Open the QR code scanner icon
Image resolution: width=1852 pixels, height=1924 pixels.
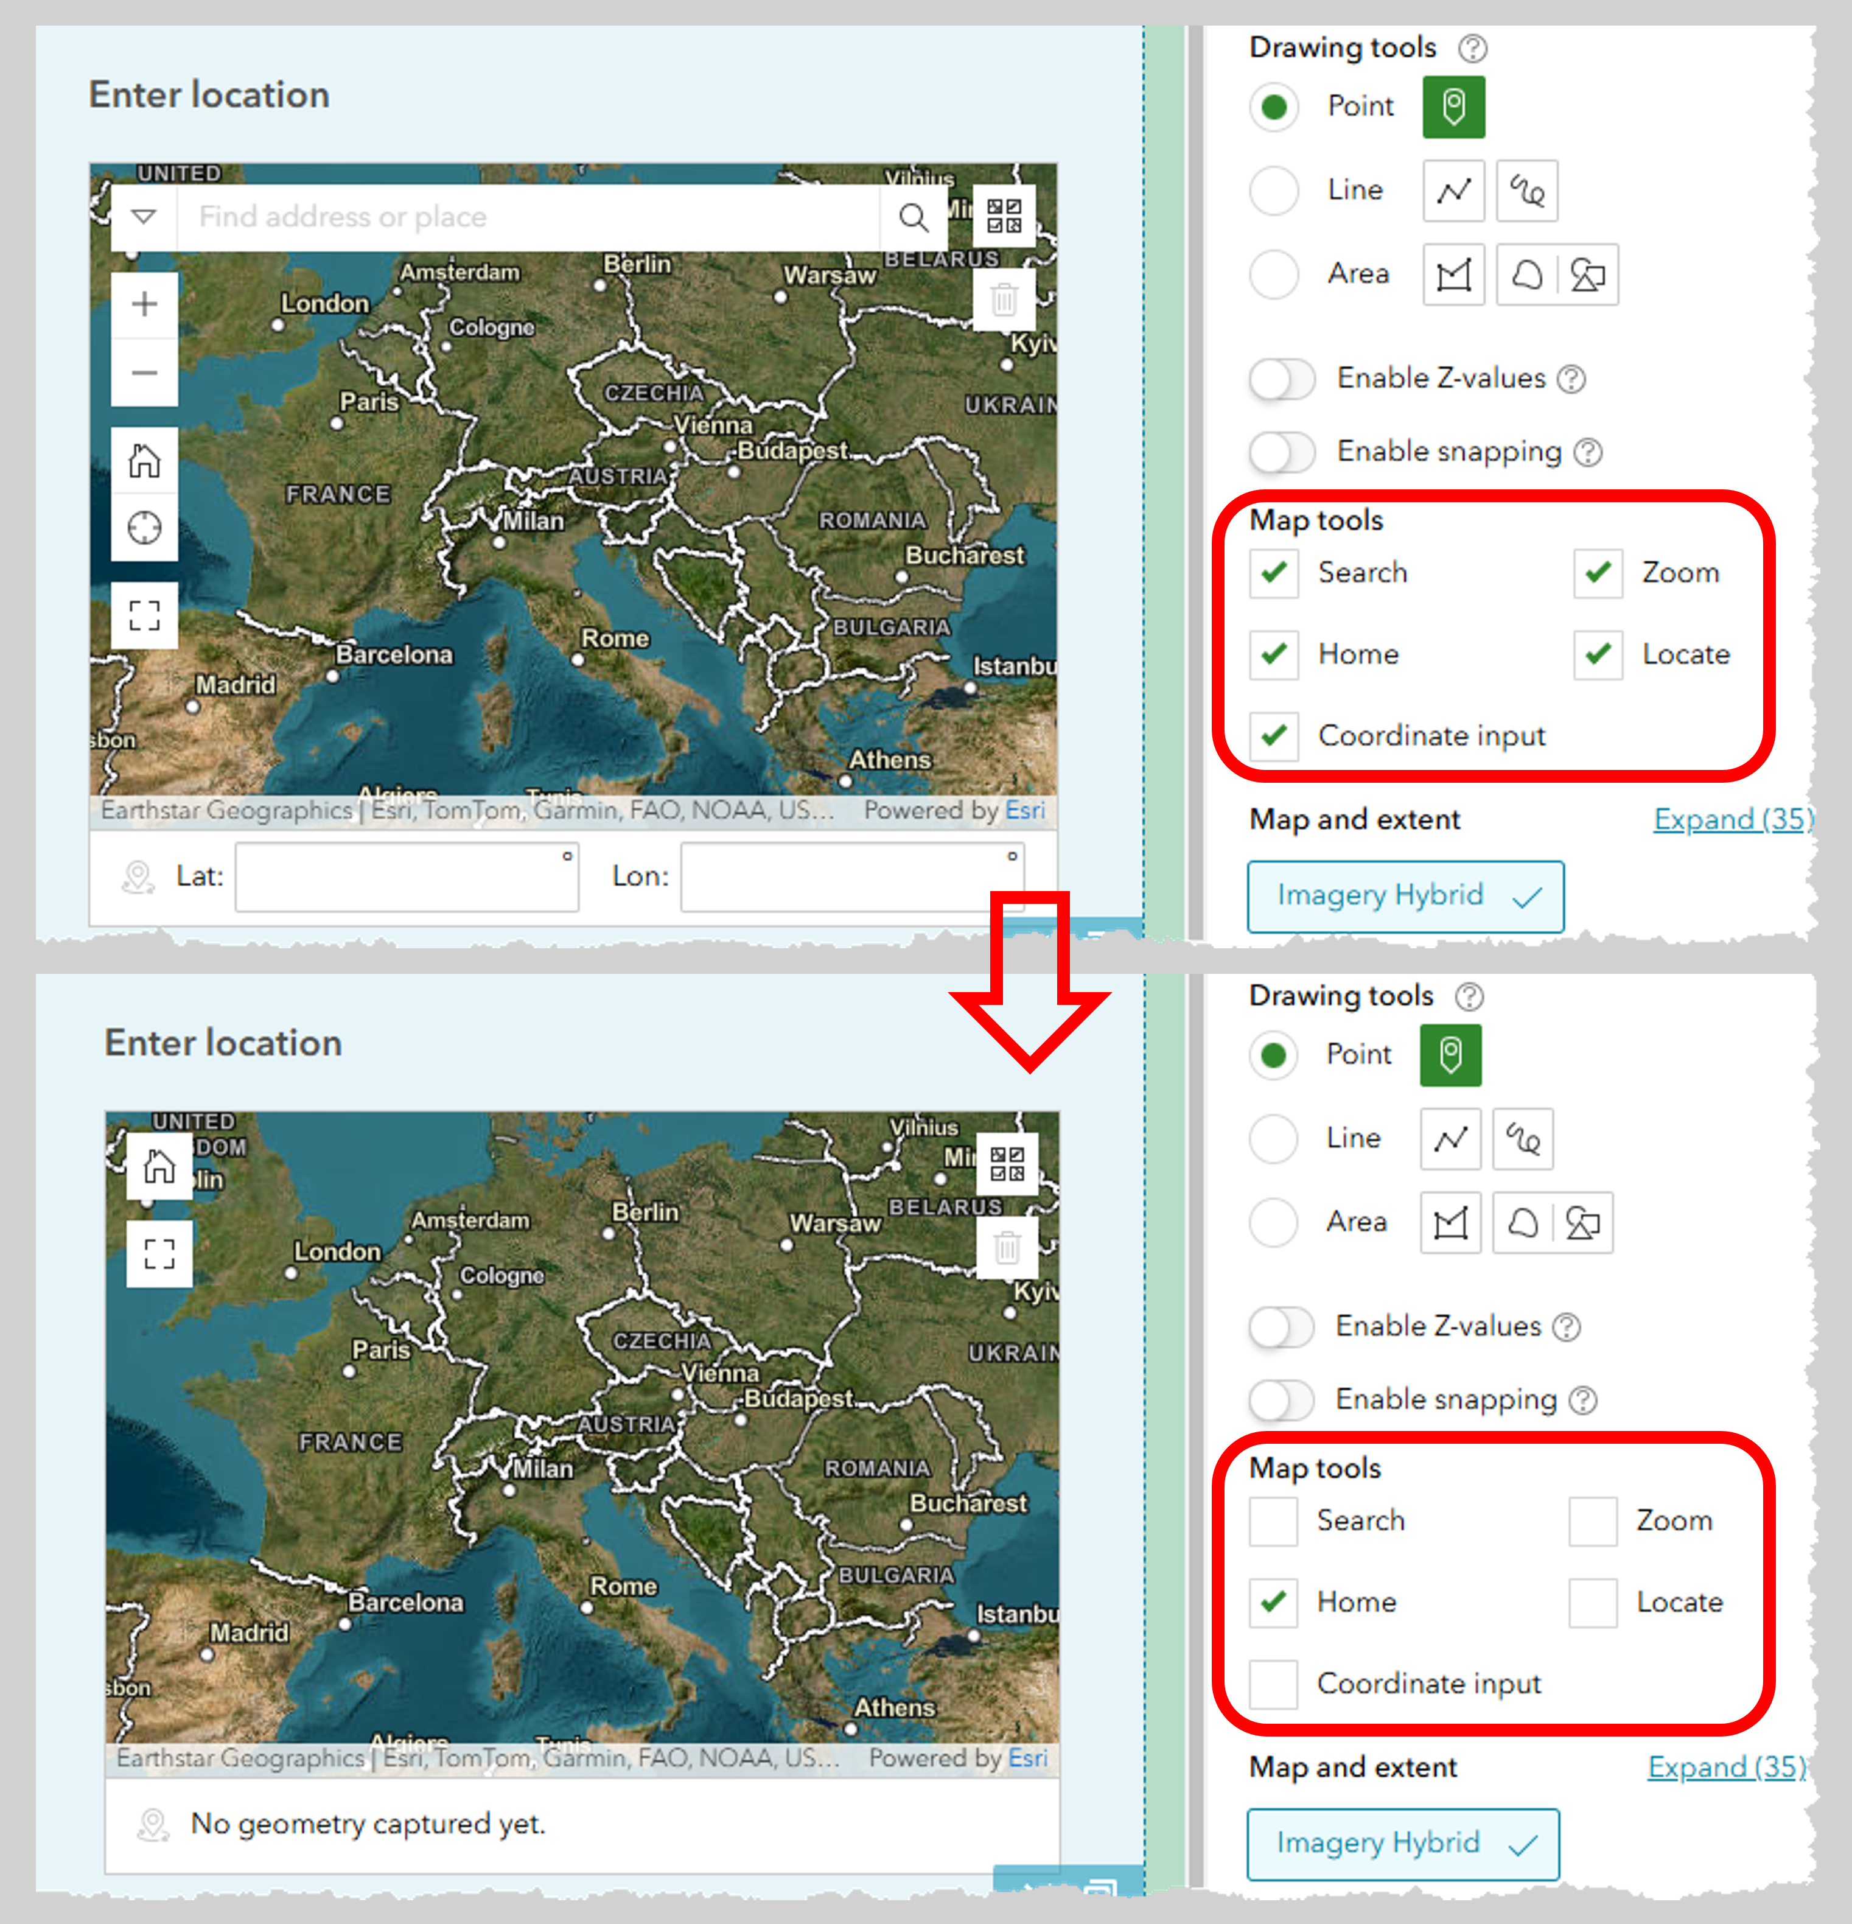(1004, 216)
